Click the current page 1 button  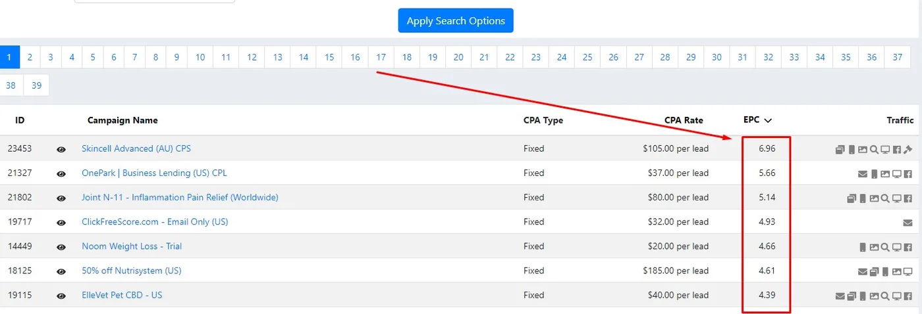pyautogui.click(x=10, y=57)
